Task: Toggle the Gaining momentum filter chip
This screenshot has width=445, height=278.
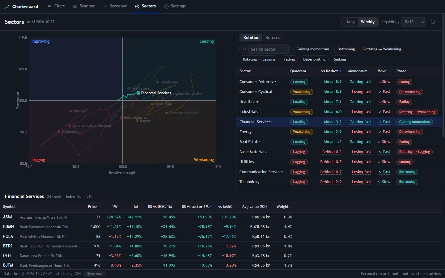Action: [x=313, y=49]
